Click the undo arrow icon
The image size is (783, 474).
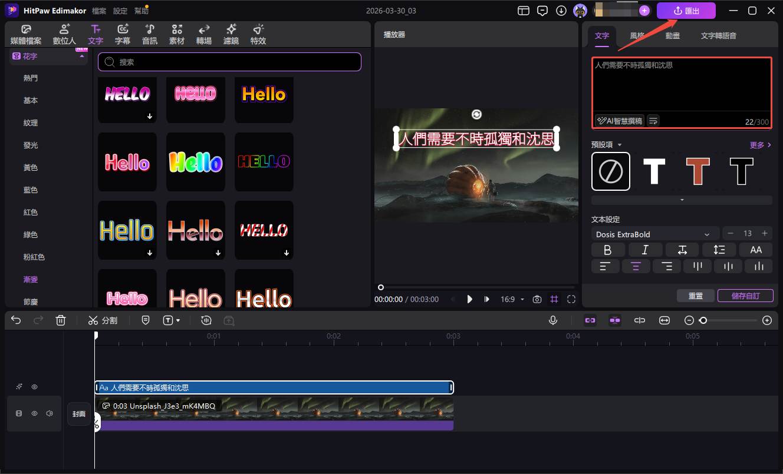16,320
